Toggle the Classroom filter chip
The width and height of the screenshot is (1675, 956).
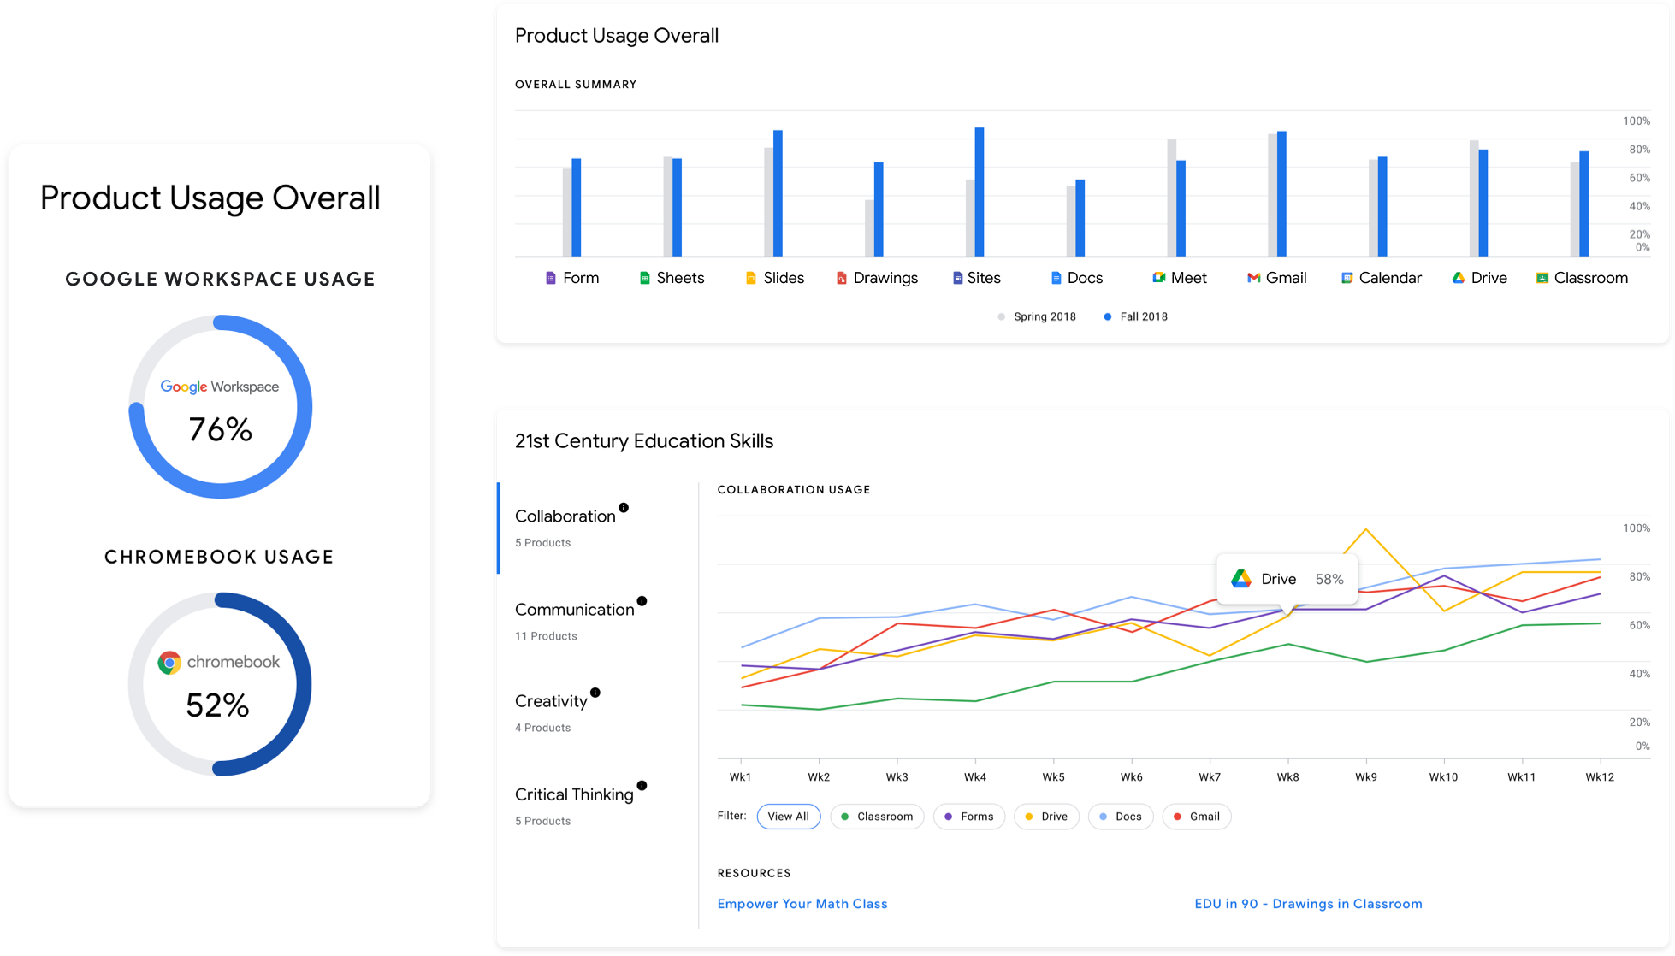point(877,817)
